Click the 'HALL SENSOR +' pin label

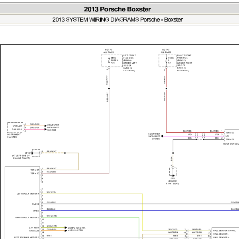coord(221,237)
